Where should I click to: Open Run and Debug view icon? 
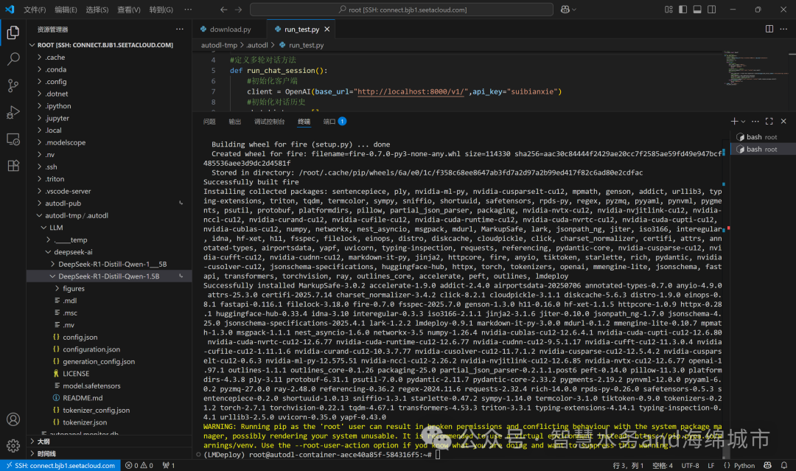[13, 112]
